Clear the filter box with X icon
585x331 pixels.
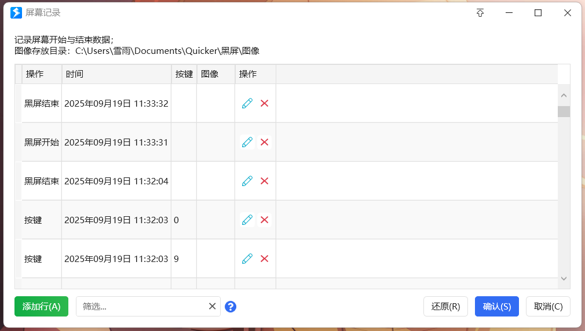[x=212, y=307]
